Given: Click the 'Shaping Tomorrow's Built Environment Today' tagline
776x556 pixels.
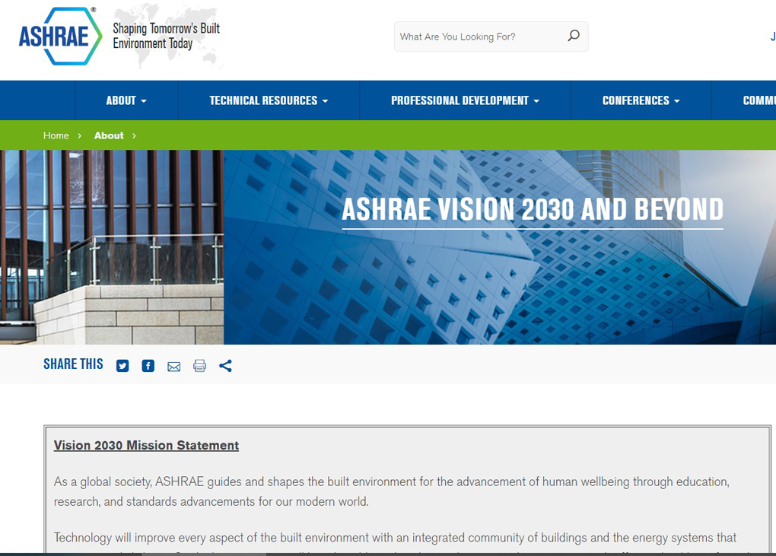Looking at the screenshot, I should pos(167,36).
